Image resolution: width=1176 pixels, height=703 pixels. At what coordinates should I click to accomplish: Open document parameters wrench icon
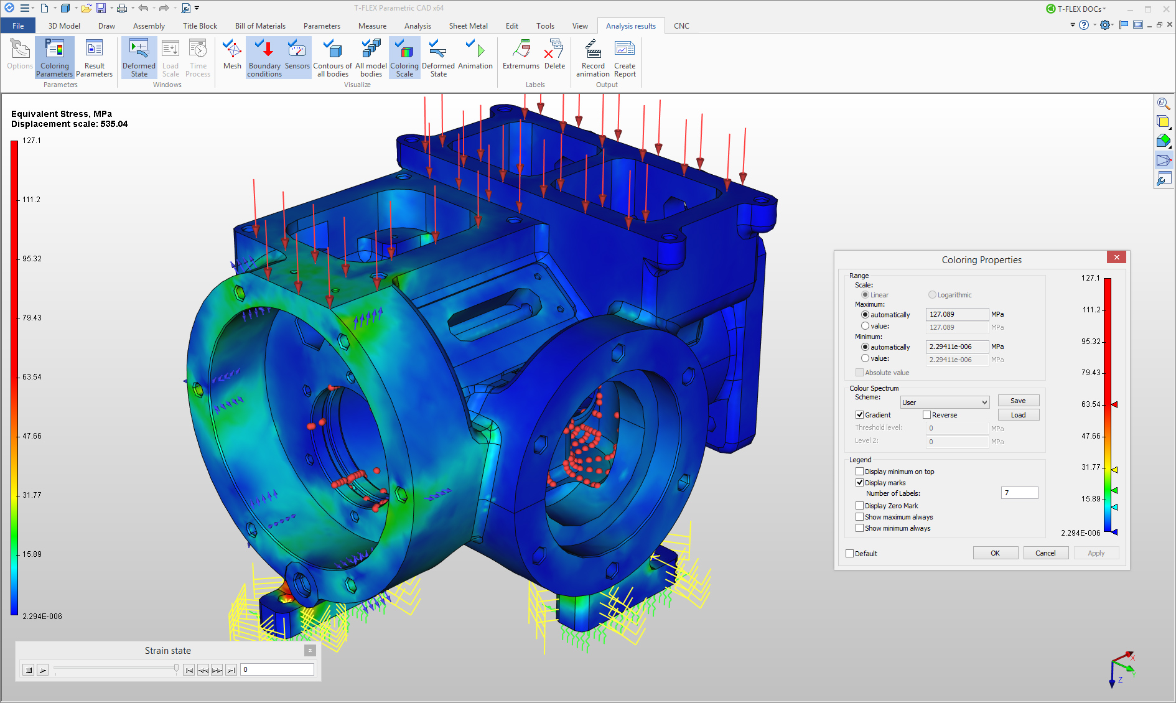point(186,8)
